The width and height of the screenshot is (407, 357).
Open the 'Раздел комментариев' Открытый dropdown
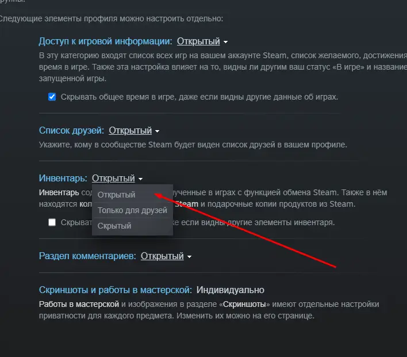click(x=162, y=256)
